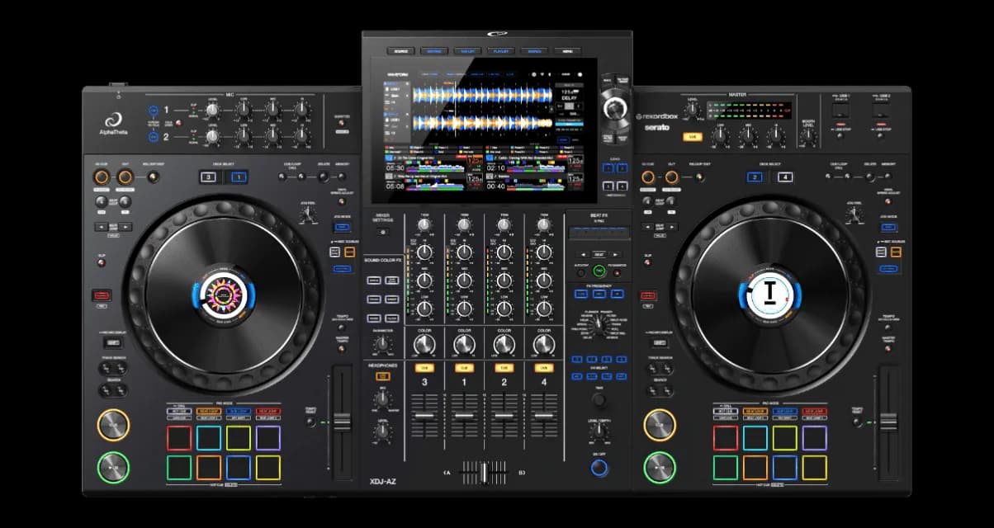
Task: Click the Beat FX TIME knob
Action: (x=599, y=398)
